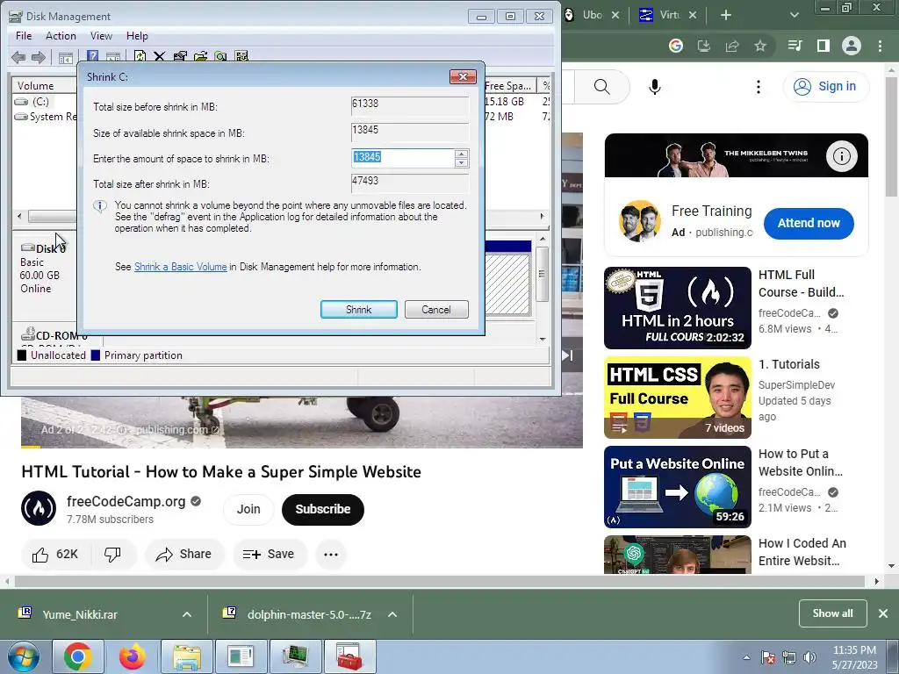Click the ad info icon on Mikkelsen Twins banner

tap(842, 156)
